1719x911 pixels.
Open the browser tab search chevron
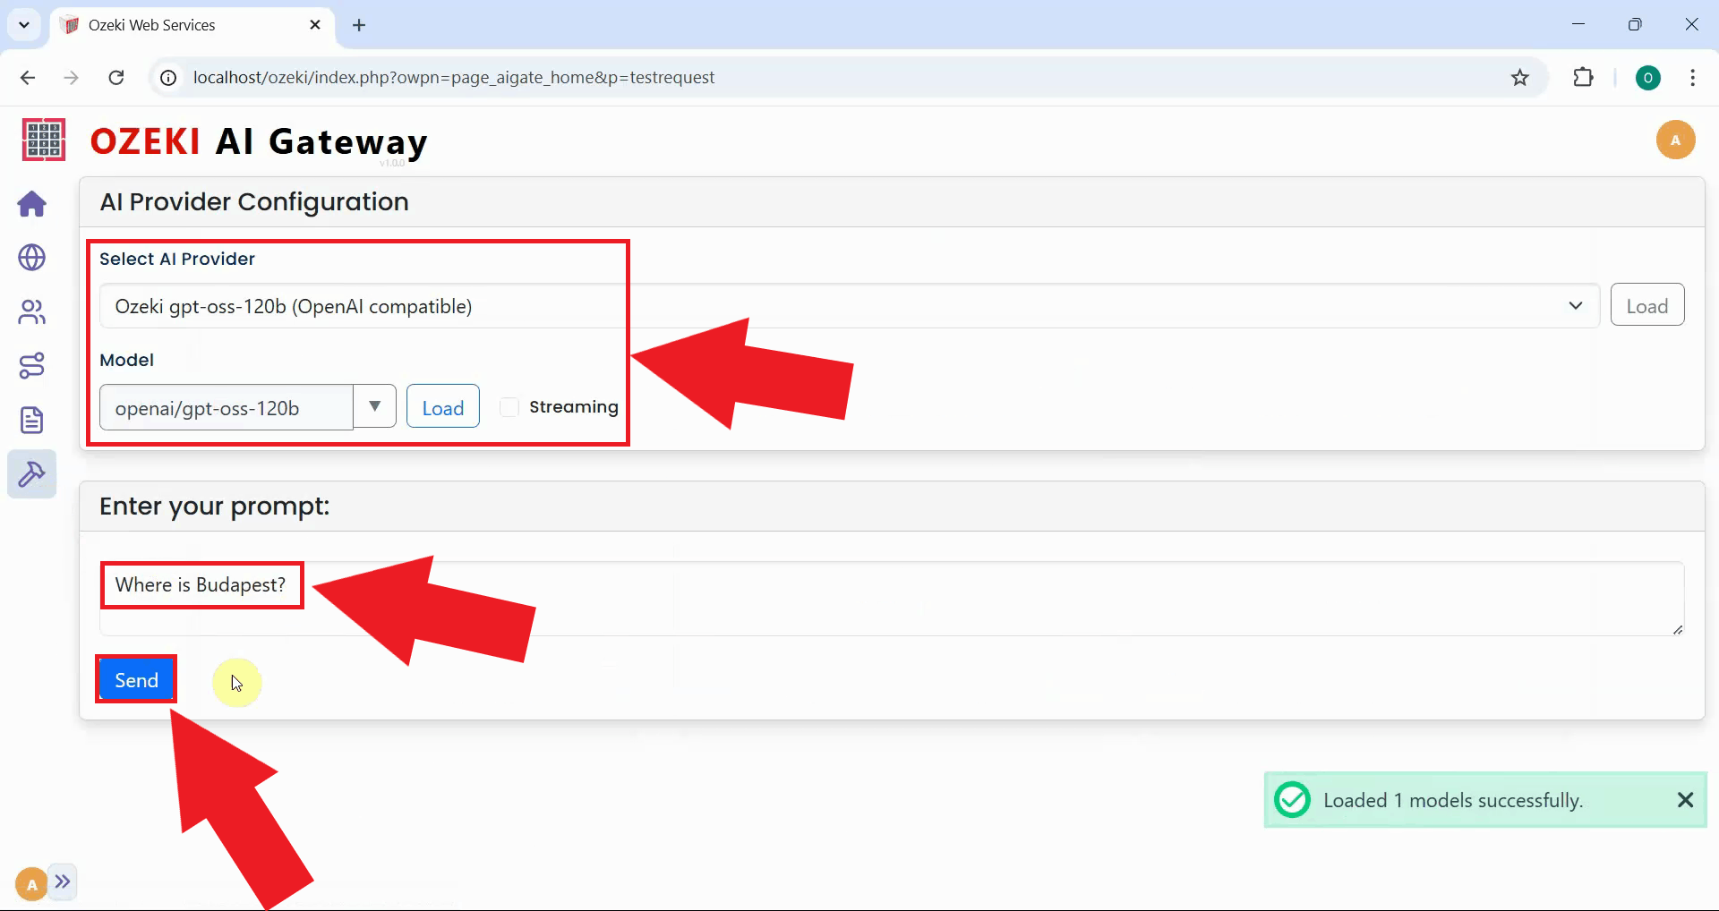[x=24, y=24]
